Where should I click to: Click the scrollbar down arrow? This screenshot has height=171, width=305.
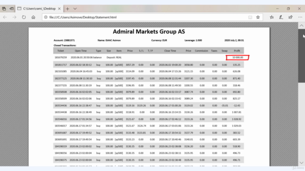[302, 163]
